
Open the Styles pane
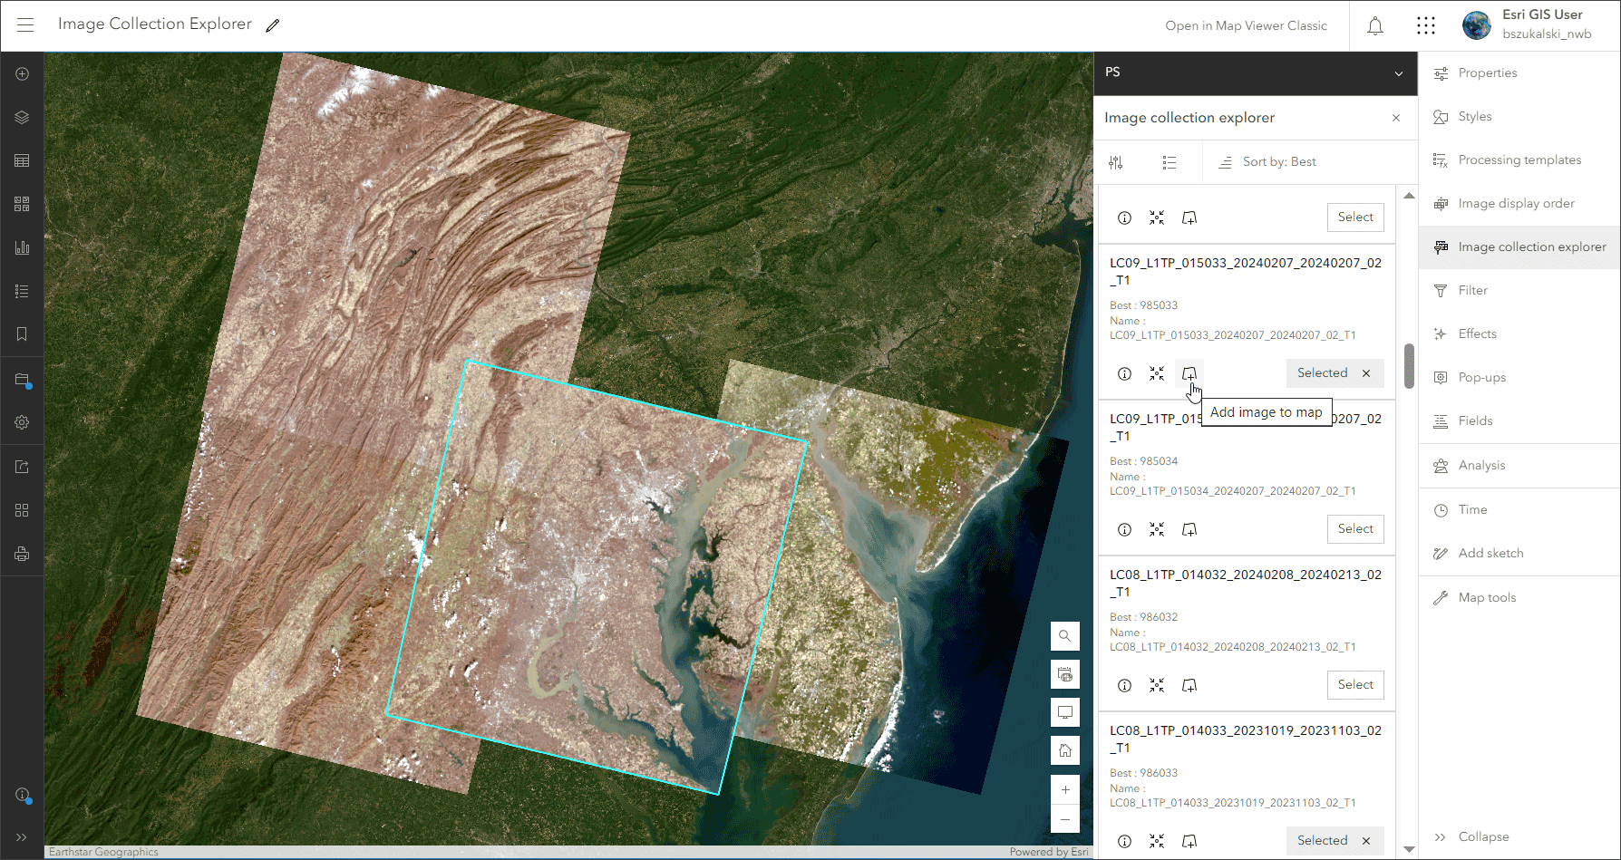coord(1519,117)
